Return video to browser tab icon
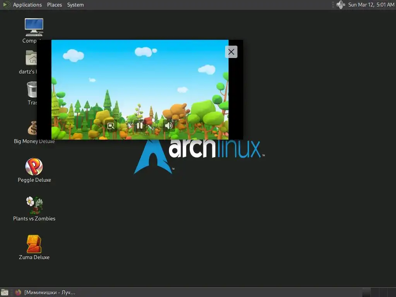This screenshot has width=396, height=297. [111, 126]
